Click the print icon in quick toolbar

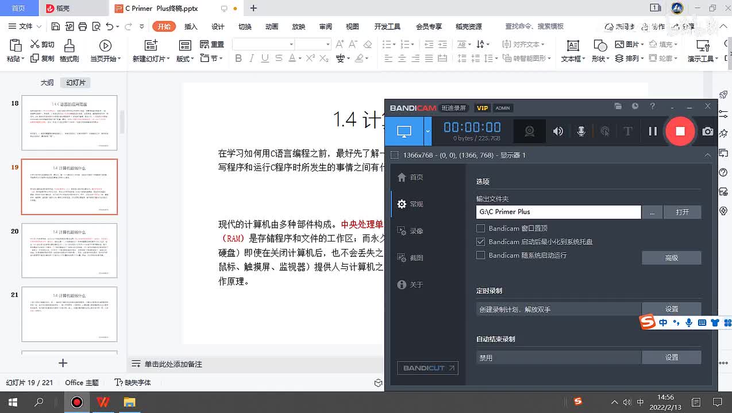point(83,26)
